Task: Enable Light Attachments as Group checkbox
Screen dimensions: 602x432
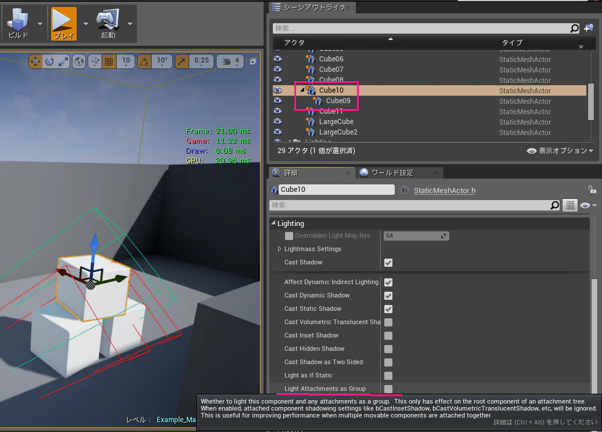Action: point(388,389)
